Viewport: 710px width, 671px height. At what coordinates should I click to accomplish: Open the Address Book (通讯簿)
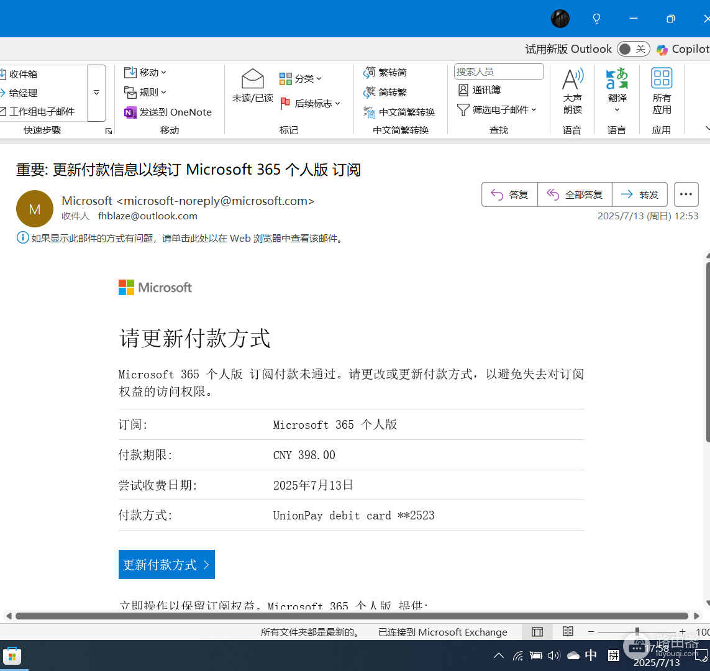coord(479,89)
